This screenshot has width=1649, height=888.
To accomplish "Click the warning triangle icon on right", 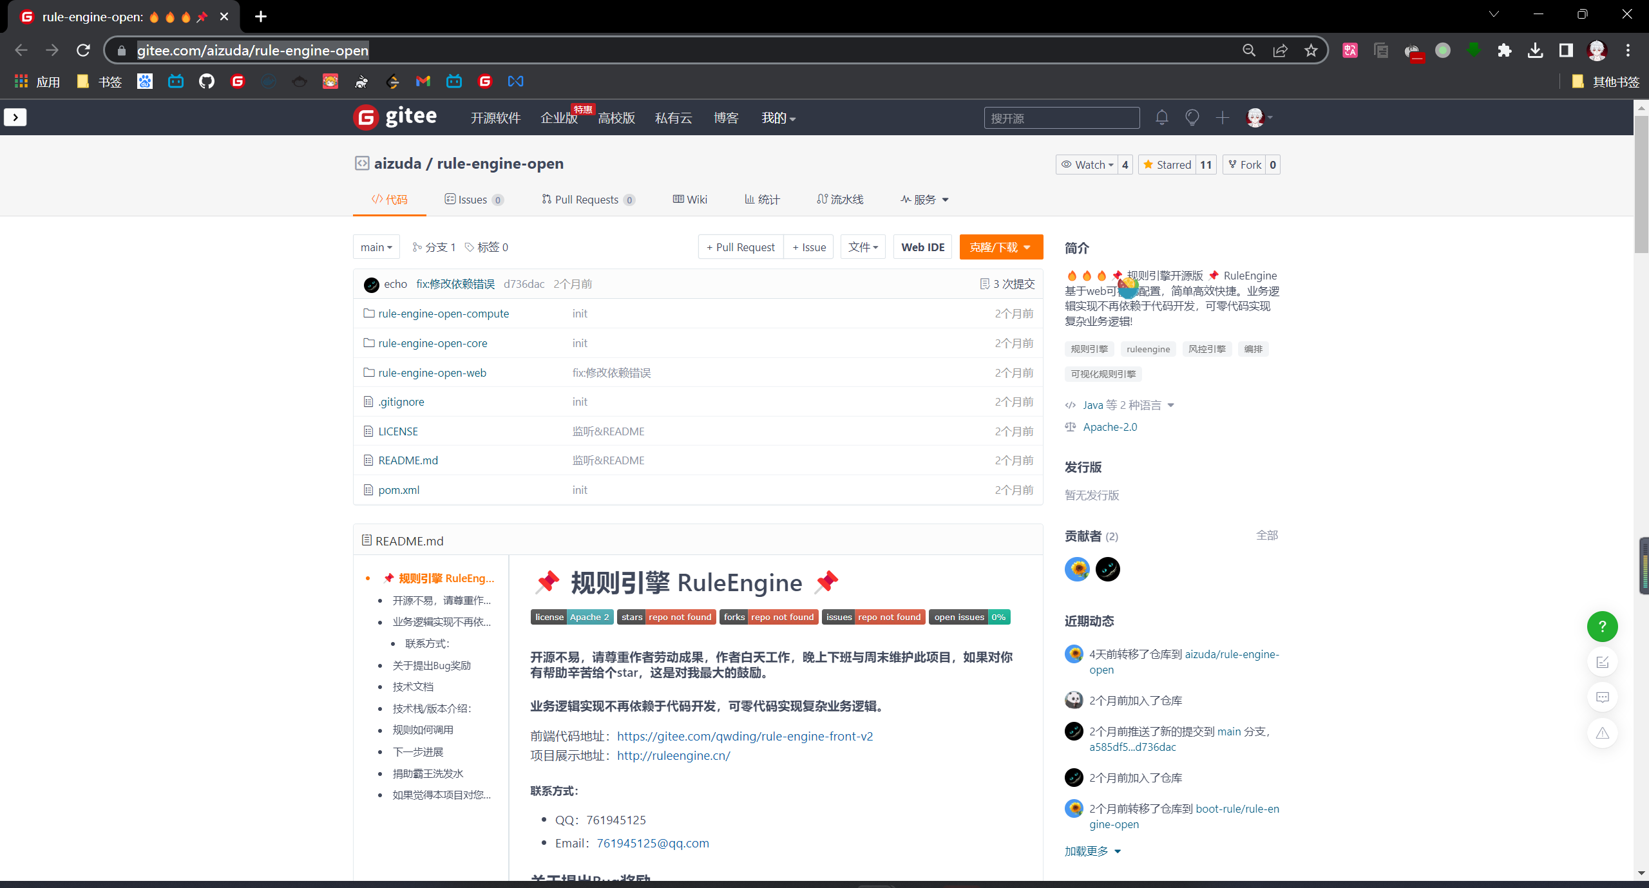I will coord(1602,733).
